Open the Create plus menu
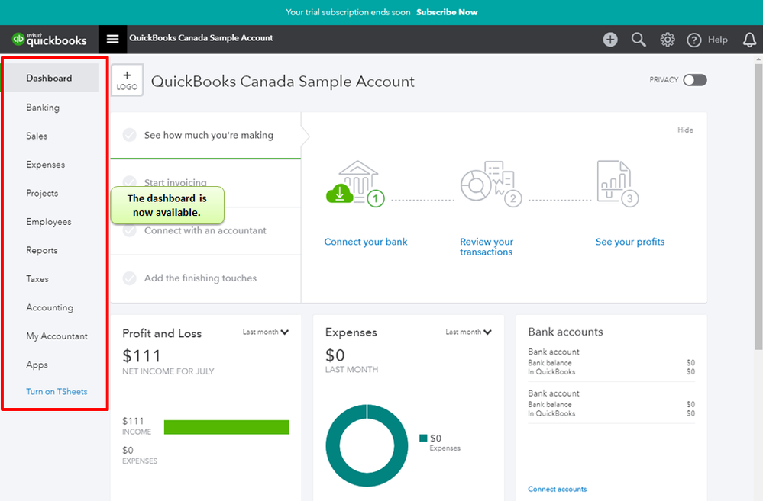This screenshot has height=501, width=763. point(609,40)
